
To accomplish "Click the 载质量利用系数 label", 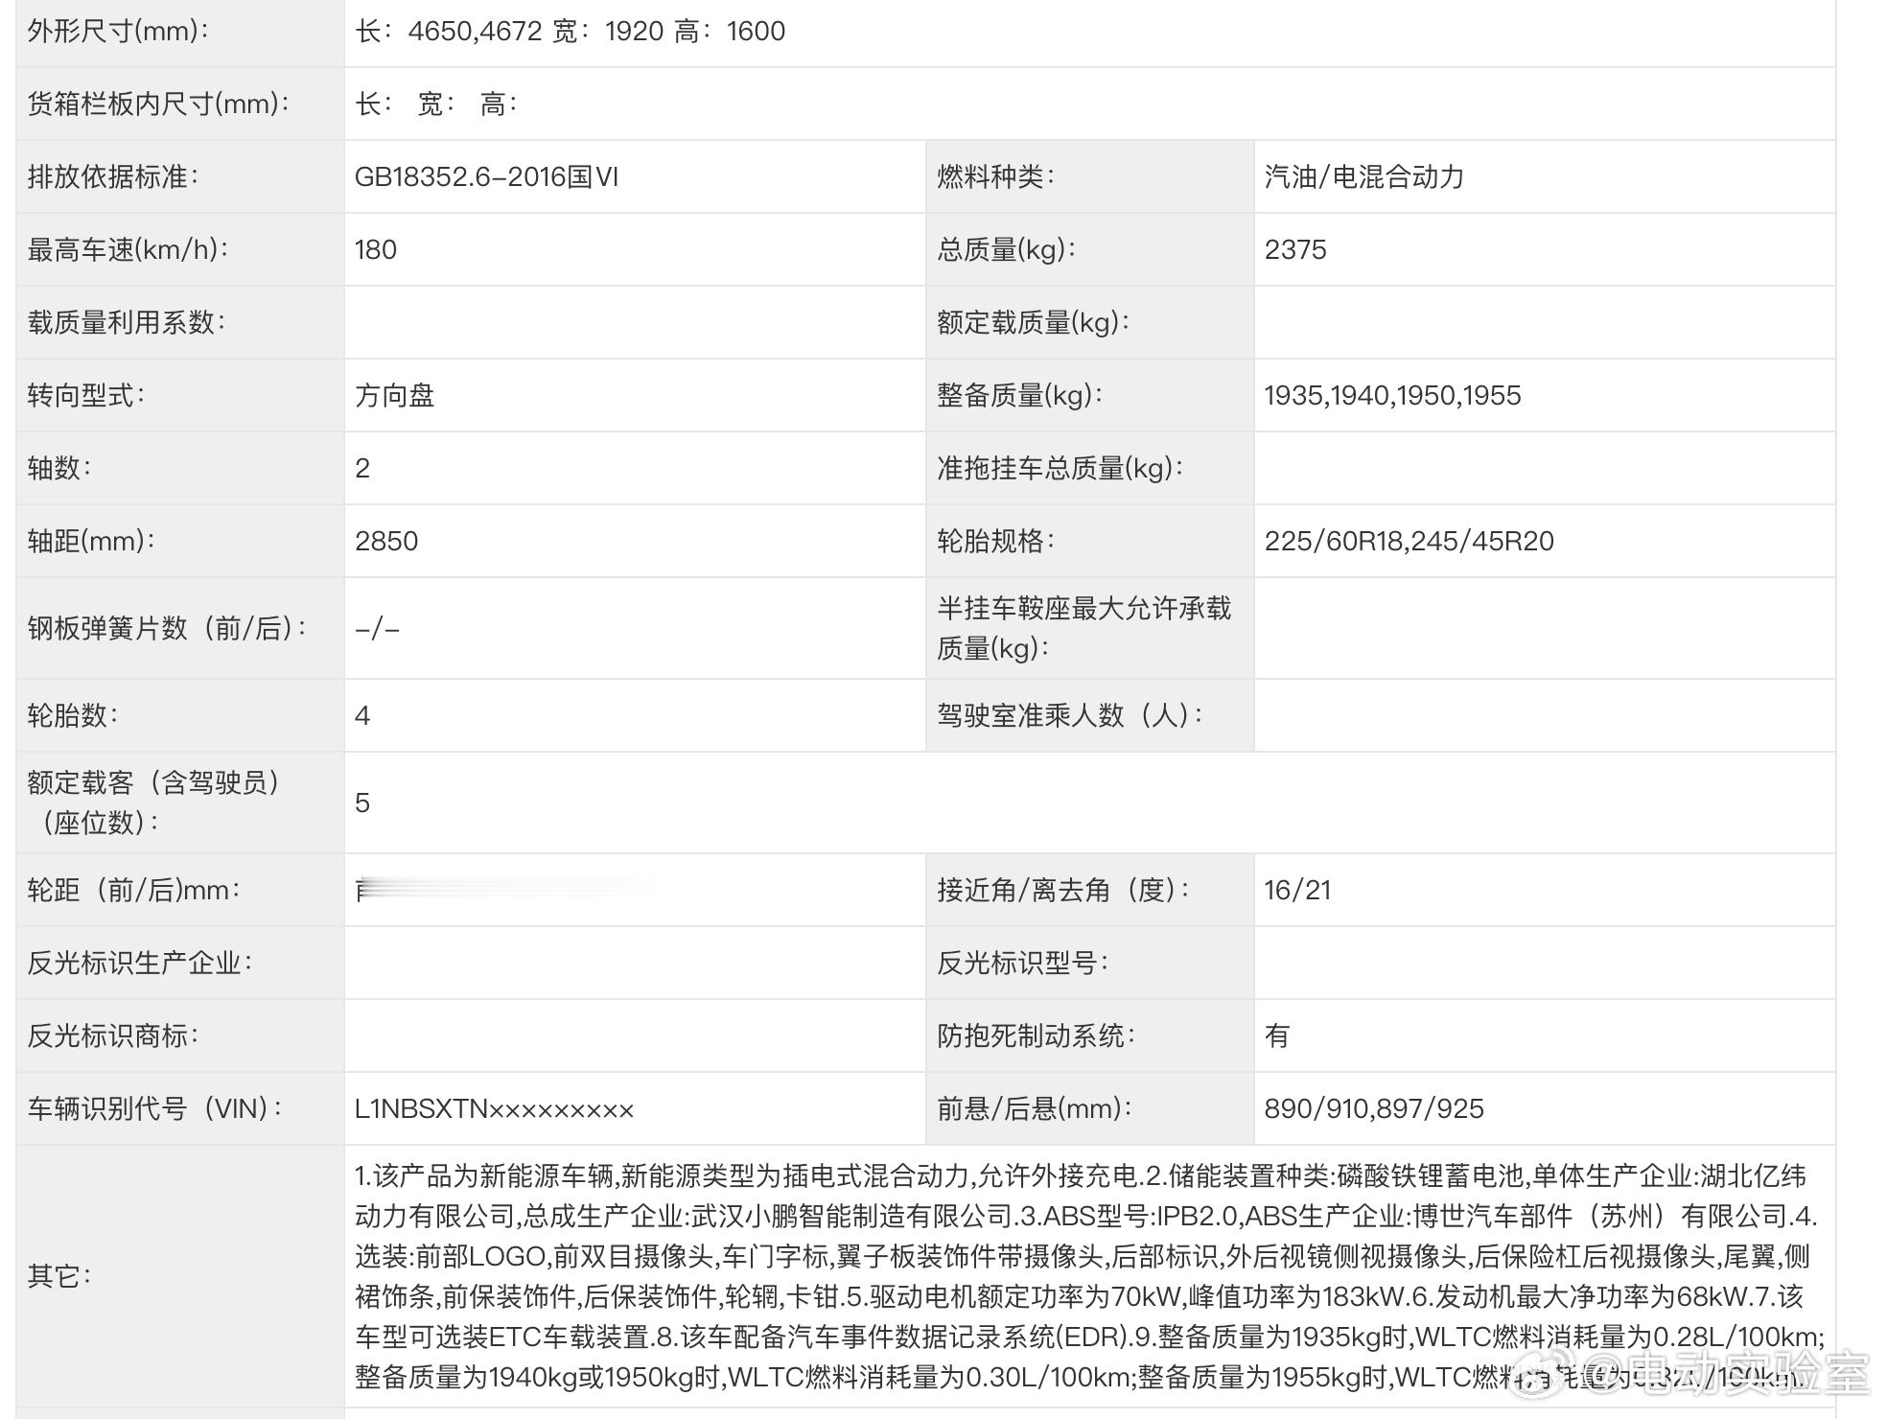I will 127,322.
